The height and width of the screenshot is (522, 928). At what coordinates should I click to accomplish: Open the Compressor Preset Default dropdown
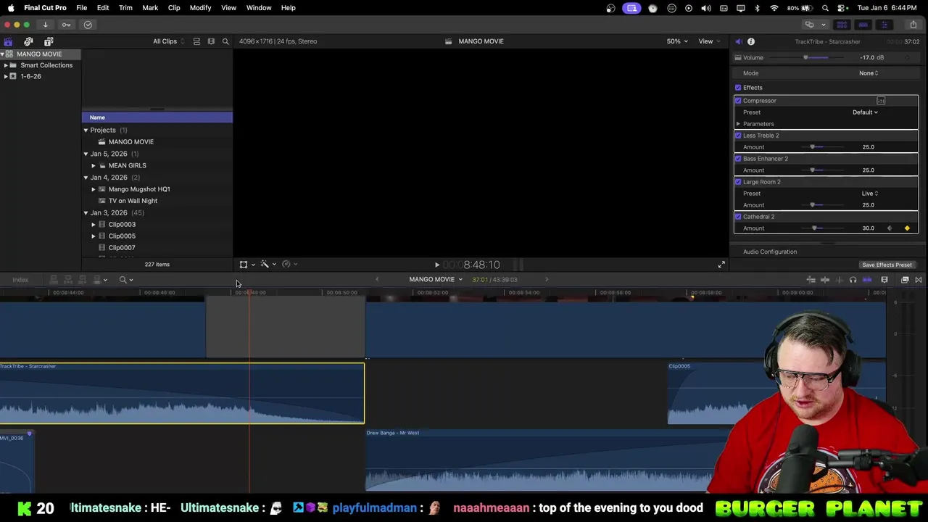click(x=865, y=112)
